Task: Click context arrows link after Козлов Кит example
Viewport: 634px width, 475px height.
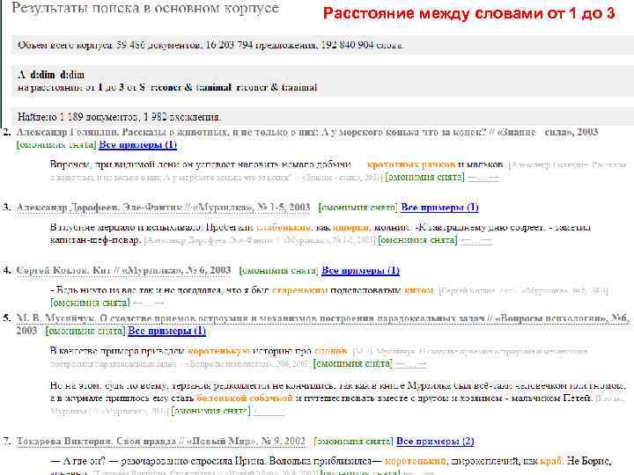Action: coord(149,303)
